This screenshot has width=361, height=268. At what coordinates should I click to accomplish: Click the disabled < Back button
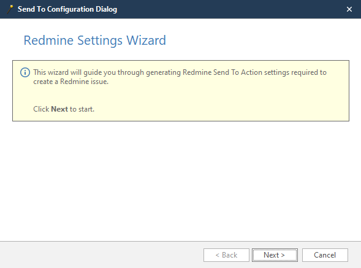pos(226,255)
